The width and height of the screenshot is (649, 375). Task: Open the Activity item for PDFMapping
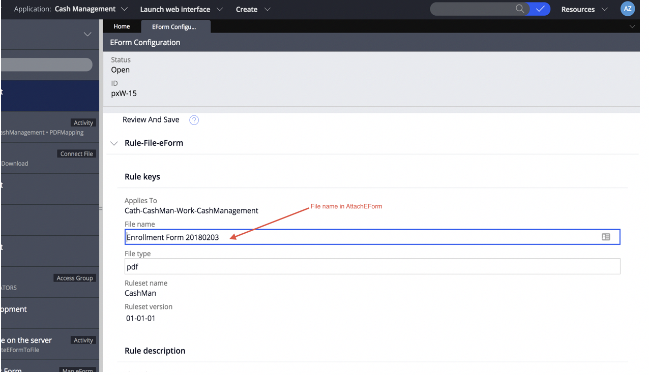coord(50,127)
